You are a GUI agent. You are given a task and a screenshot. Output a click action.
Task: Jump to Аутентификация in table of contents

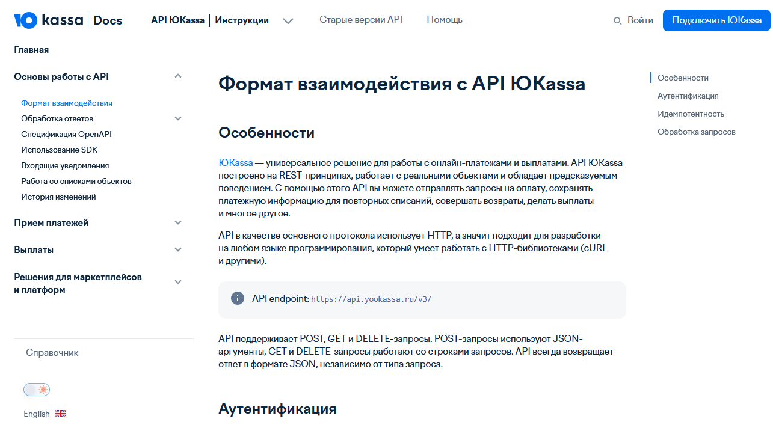[688, 96]
